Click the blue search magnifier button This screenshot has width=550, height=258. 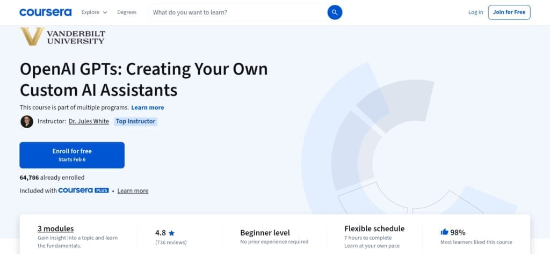click(335, 12)
